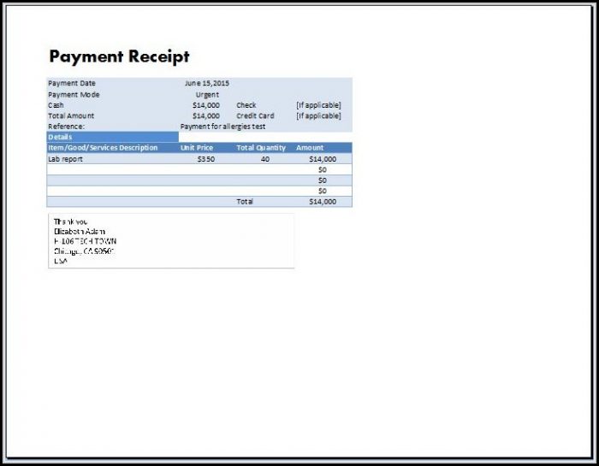
Task: Click the Total Quantity column header
Action: 261,148
